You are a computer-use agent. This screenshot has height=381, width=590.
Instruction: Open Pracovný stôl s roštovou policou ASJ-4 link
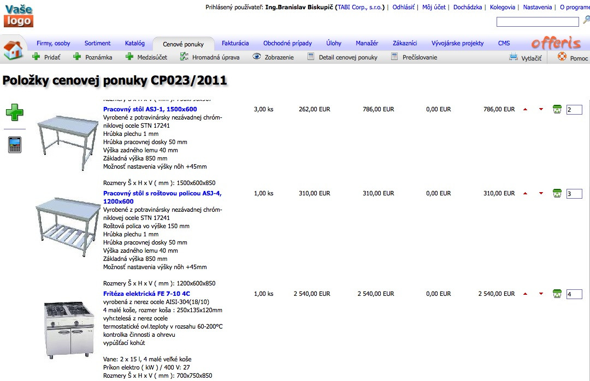tap(162, 197)
